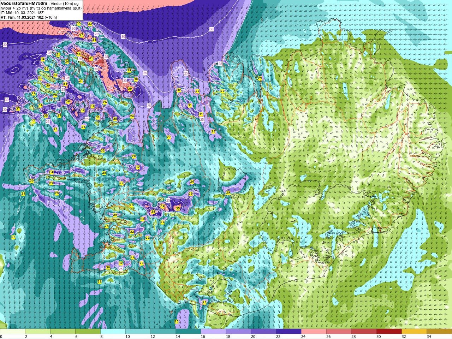Screen dimensions: 452x339
Task: Pick the 12–14 teal legend swatch
Action: 163,332
